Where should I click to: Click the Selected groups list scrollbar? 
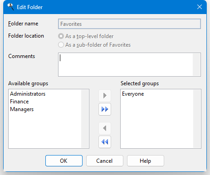pos(197,119)
